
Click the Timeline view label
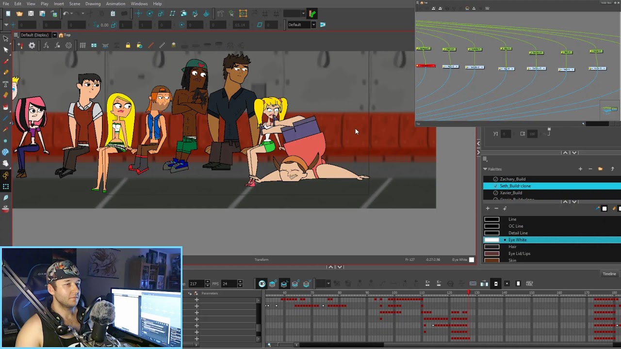tap(609, 274)
